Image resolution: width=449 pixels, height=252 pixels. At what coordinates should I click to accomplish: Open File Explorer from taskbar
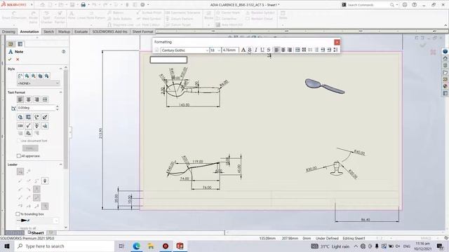coord(151,246)
